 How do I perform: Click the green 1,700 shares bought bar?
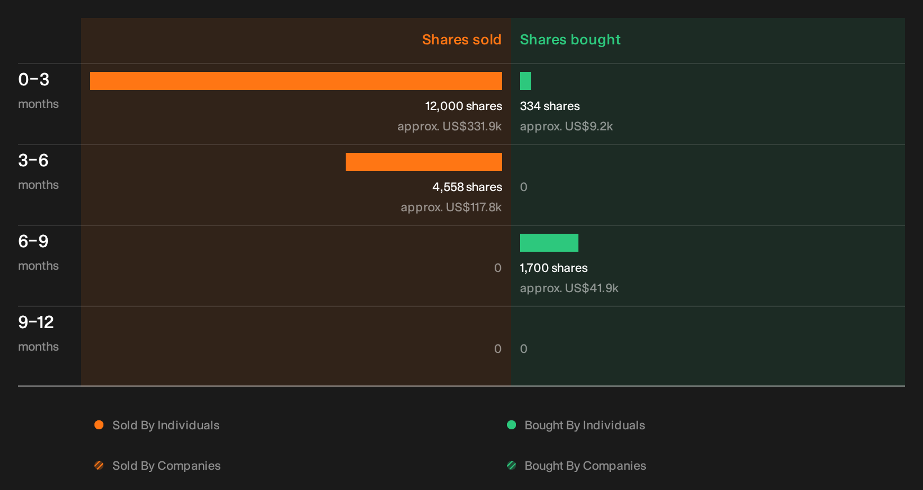point(549,243)
